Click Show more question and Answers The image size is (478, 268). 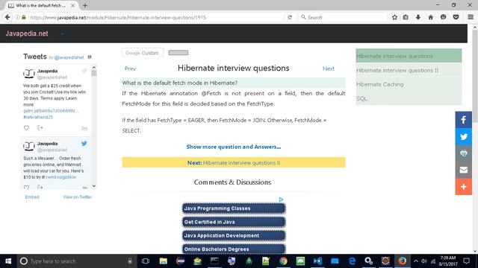click(234, 147)
